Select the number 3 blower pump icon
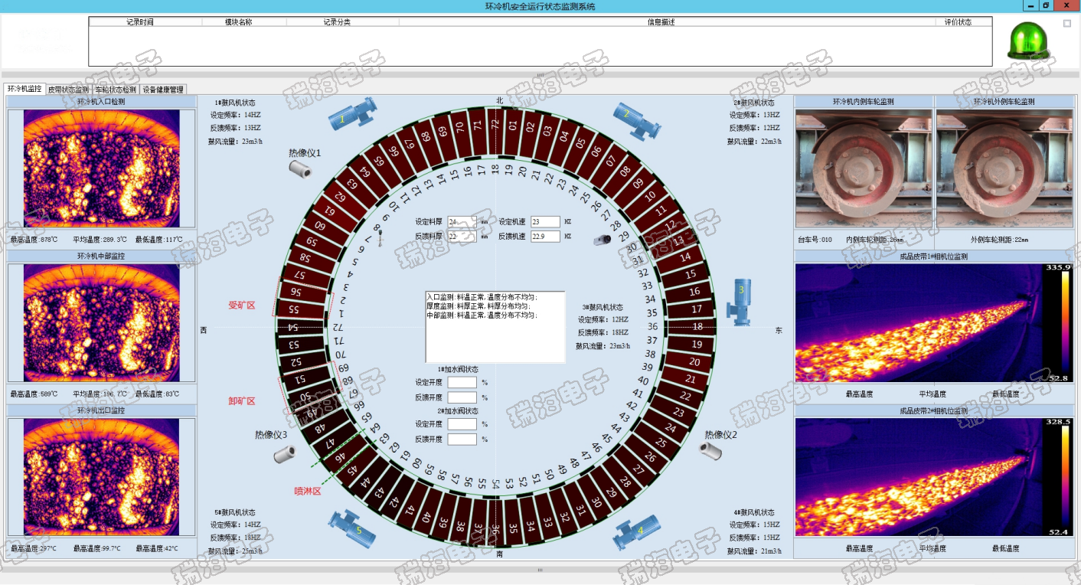This screenshot has width=1081, height=585. pyautogui.click(x=740, y=301)
